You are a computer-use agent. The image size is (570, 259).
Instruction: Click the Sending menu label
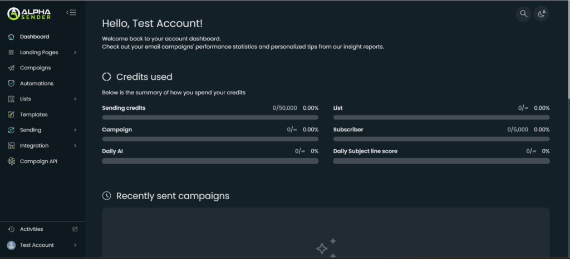point(31,130)
